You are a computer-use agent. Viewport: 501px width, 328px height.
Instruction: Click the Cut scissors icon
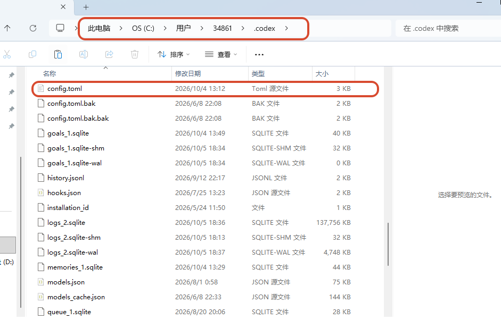click(7, 54)
